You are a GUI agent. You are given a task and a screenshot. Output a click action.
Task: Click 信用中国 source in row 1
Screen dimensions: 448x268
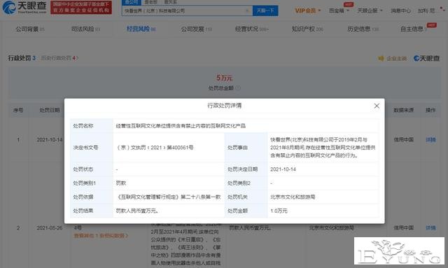tap(403, 140)
